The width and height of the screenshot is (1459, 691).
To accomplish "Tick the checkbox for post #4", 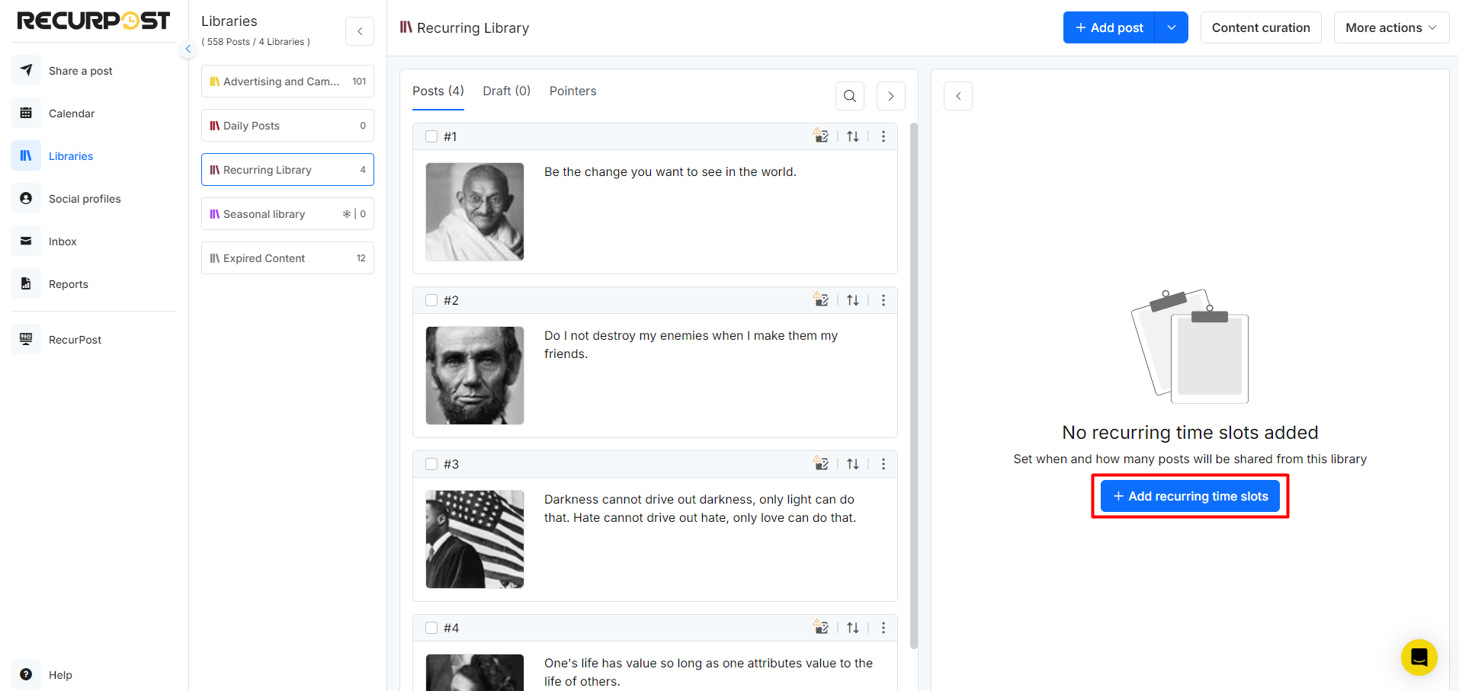I will (x=431, y=628).
